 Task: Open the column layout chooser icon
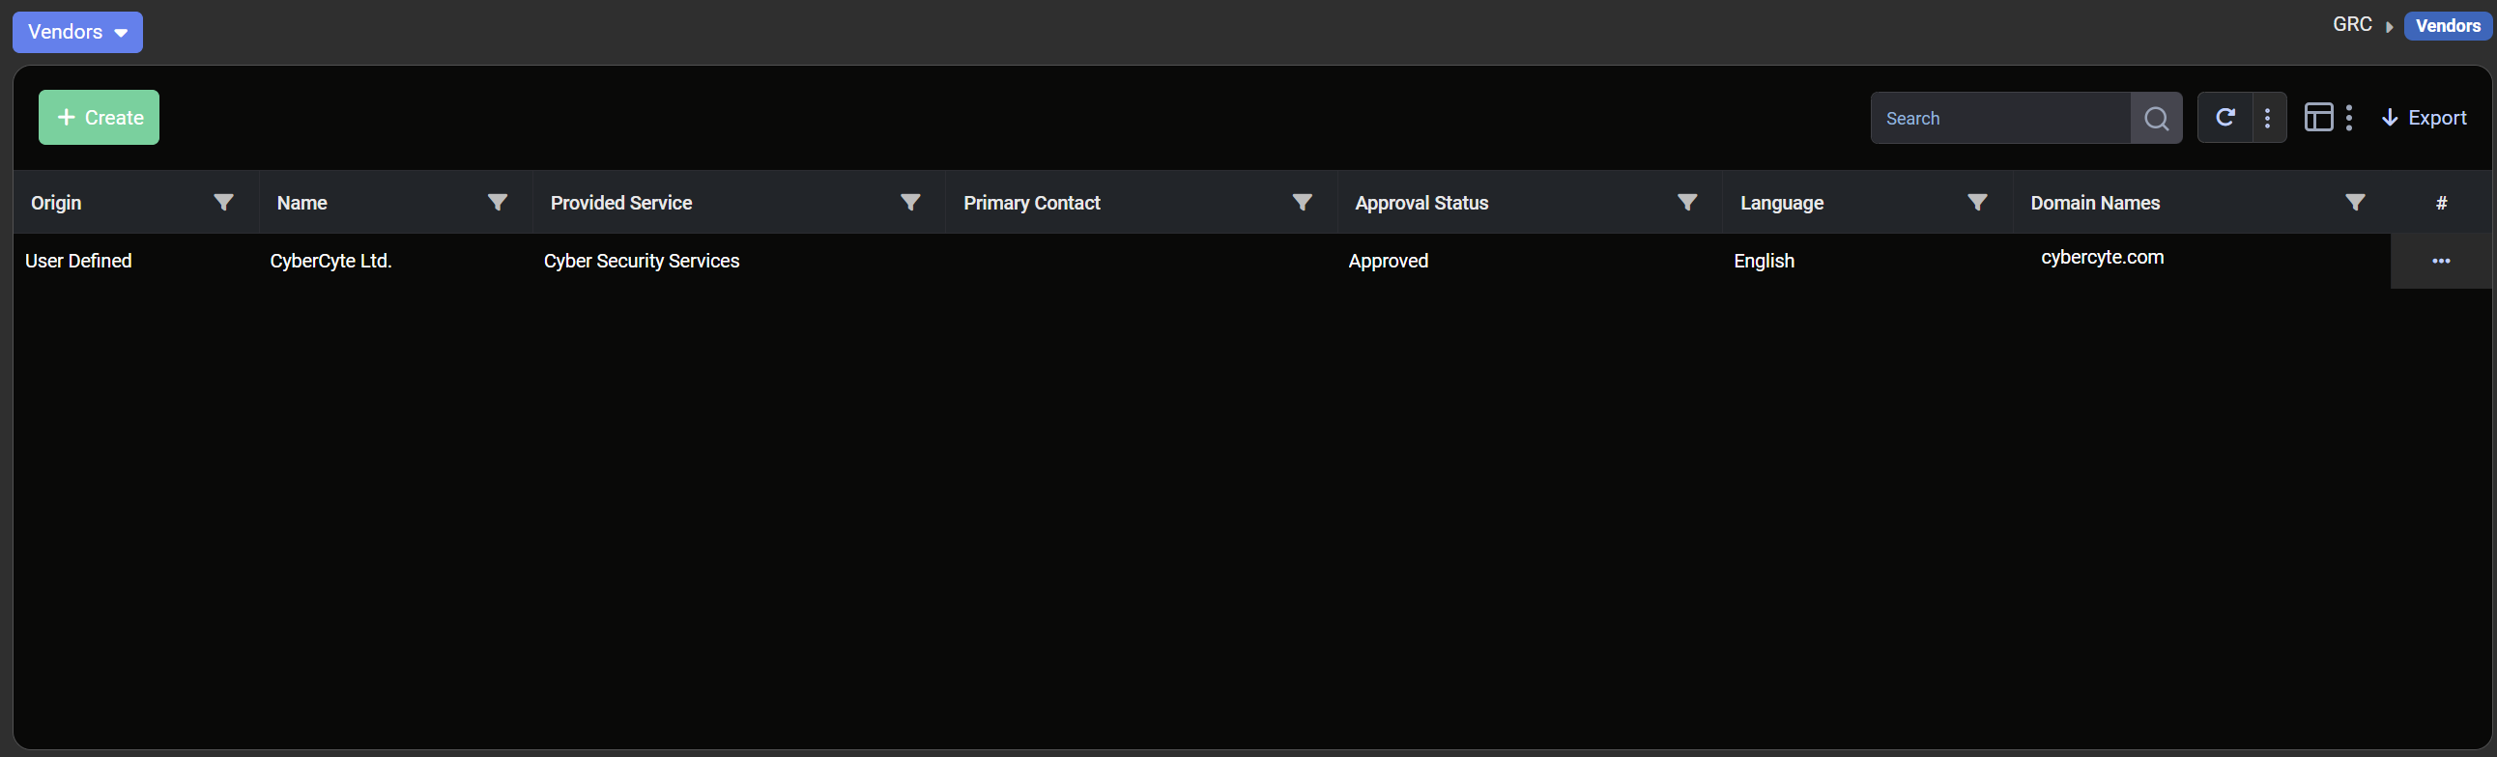pos(2317,118)
